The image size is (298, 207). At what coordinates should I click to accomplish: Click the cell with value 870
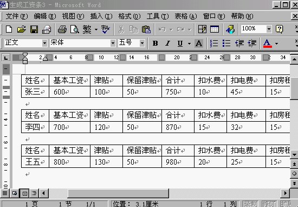pos(178,127)
